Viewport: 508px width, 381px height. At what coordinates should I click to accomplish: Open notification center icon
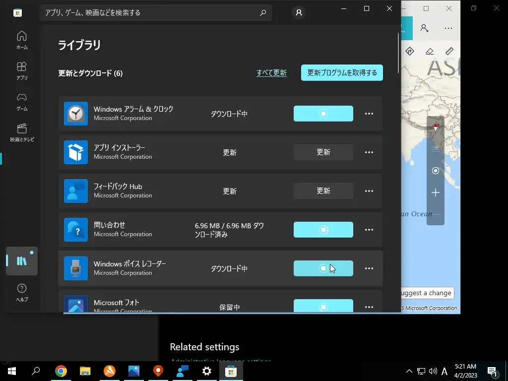click(493, 371)
